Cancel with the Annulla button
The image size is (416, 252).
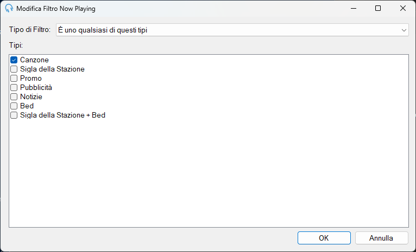[381, 238]
